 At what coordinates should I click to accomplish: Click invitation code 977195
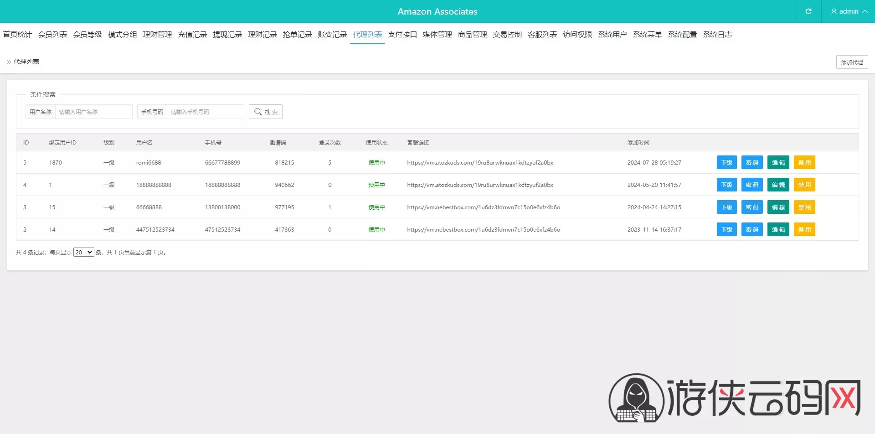pyautogui.click(x=284, y=207)
